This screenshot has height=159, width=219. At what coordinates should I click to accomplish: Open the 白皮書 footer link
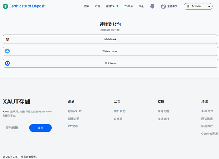click(x=118, y=119)
